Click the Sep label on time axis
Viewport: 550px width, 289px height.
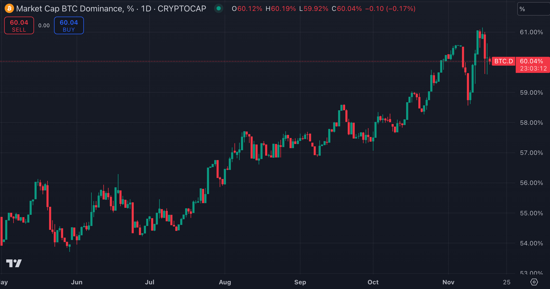(300, 282)
